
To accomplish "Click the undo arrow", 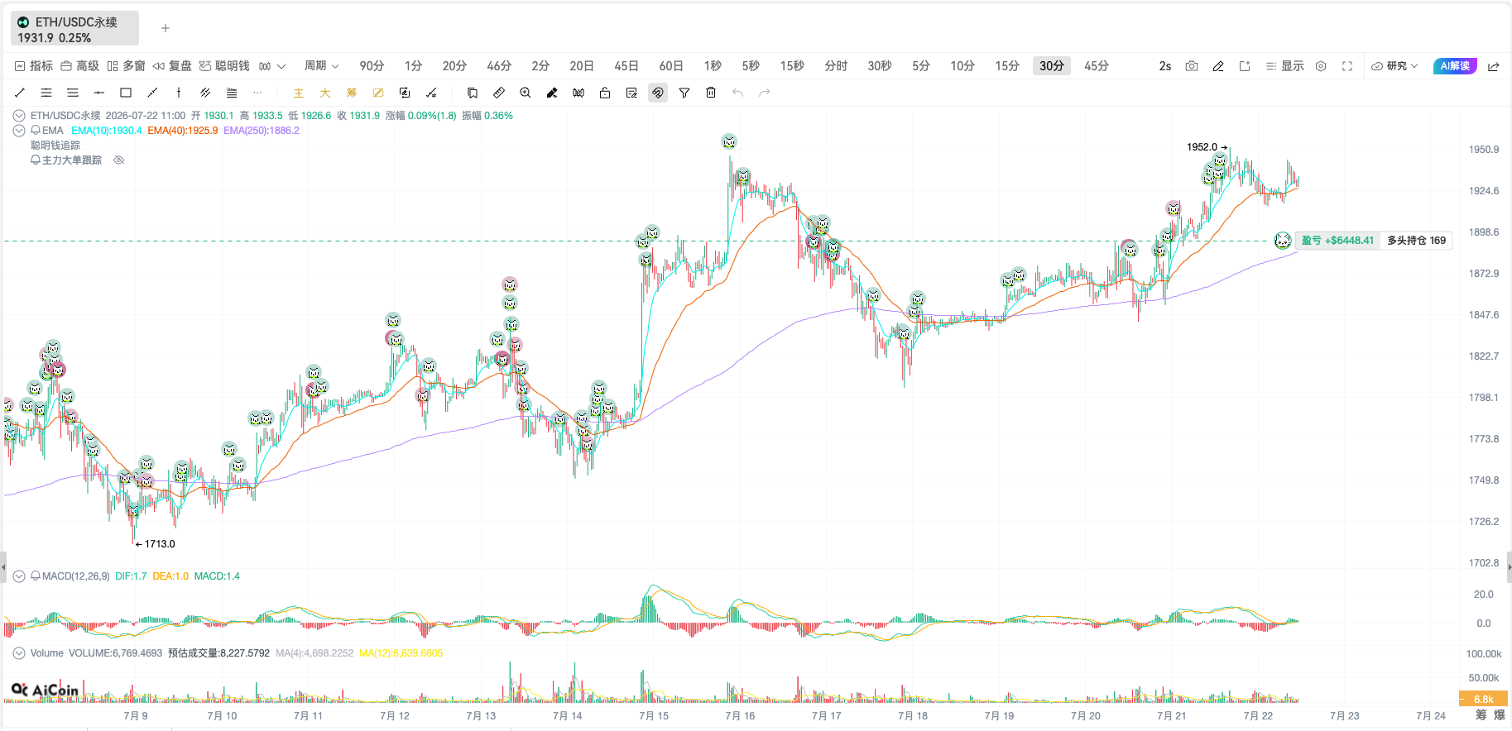I will pyautogui.click(x=737, y=93).
